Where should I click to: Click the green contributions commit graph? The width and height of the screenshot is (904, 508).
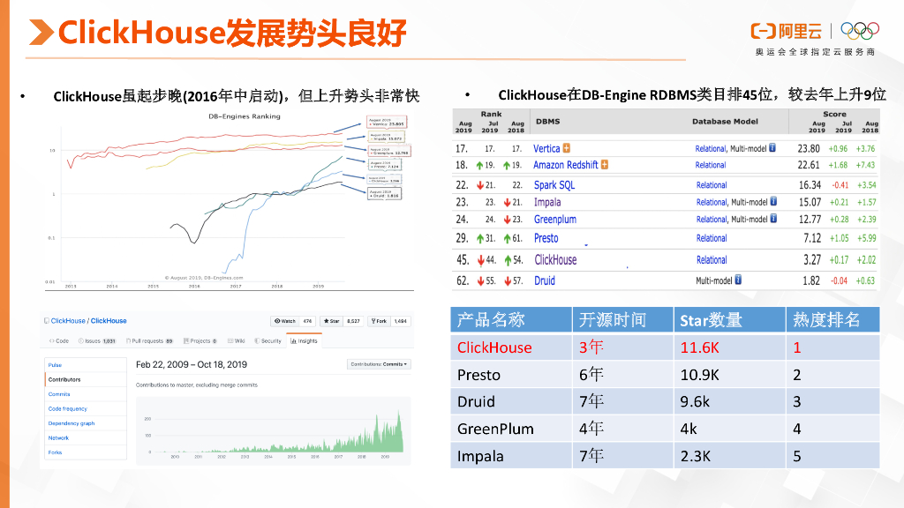point(273,430)
